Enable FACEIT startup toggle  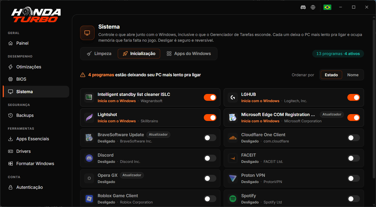(x=354, y=158)
